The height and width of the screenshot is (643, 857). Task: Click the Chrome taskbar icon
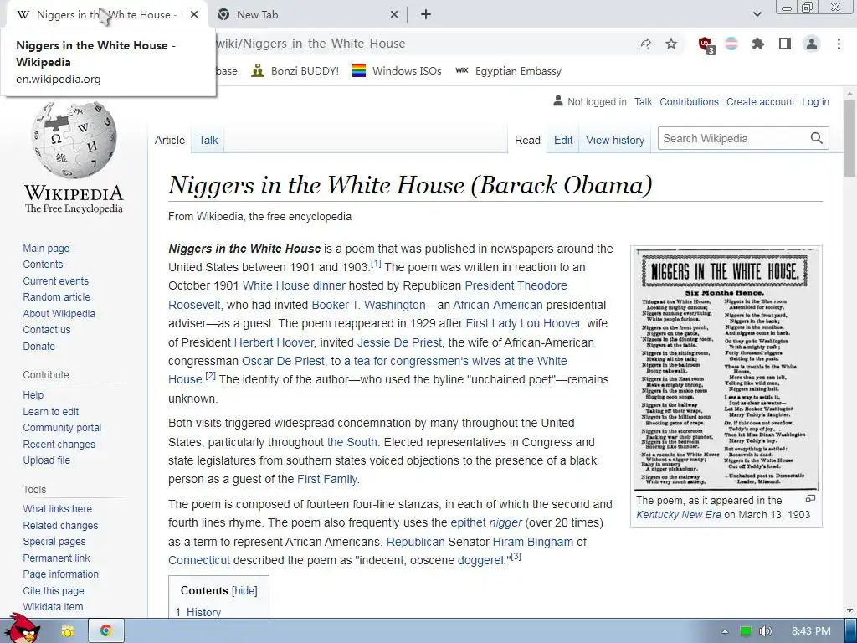click(x=106, y=630)
